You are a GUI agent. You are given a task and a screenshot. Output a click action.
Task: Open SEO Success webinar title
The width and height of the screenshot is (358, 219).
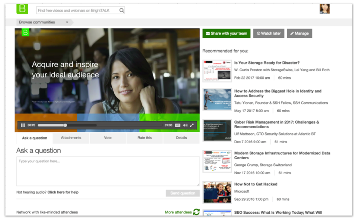(278, 212)
